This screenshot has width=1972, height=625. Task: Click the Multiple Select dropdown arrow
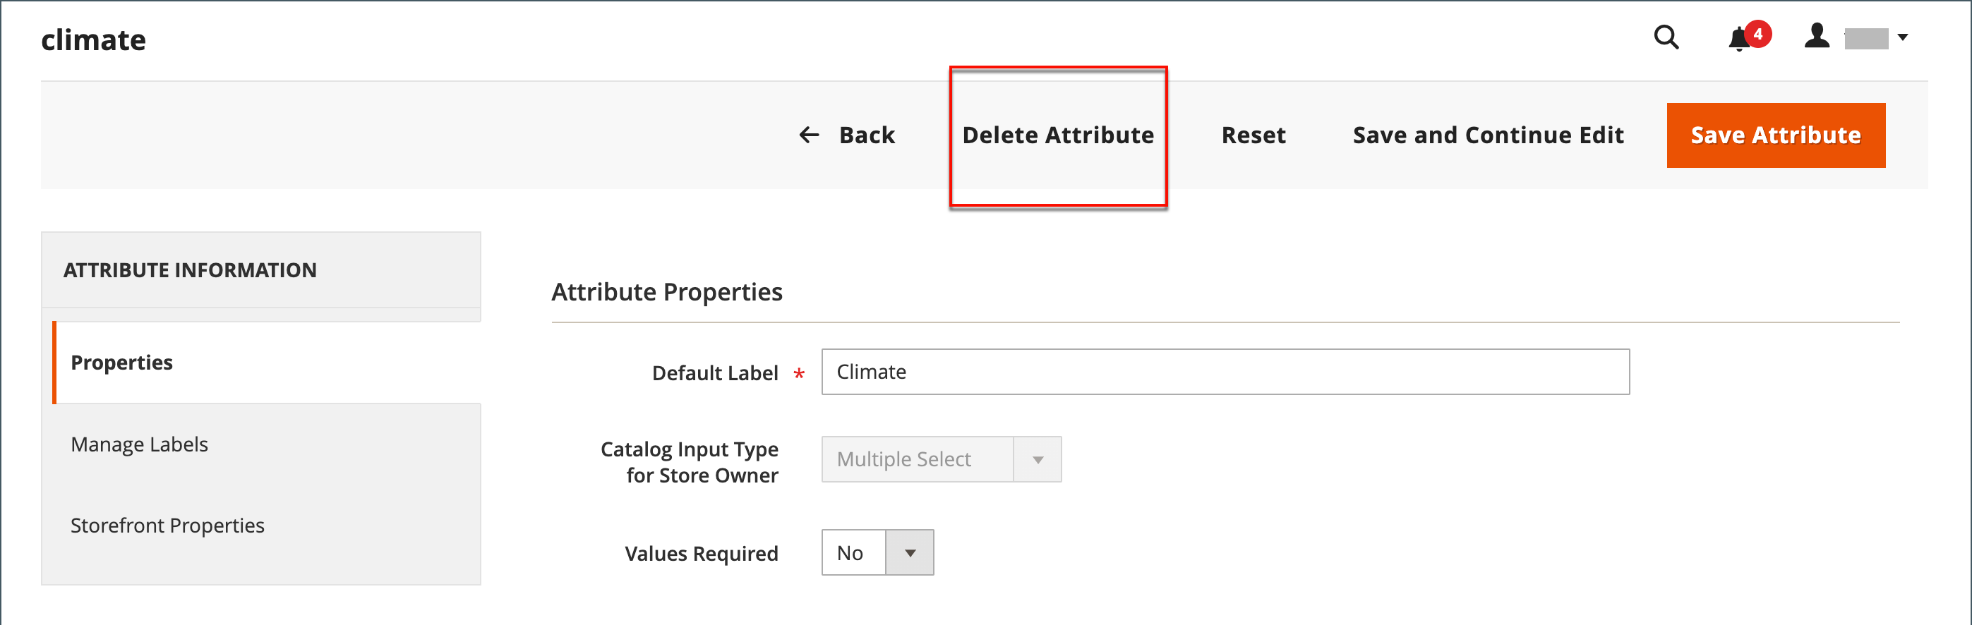tap(1038, 459)
